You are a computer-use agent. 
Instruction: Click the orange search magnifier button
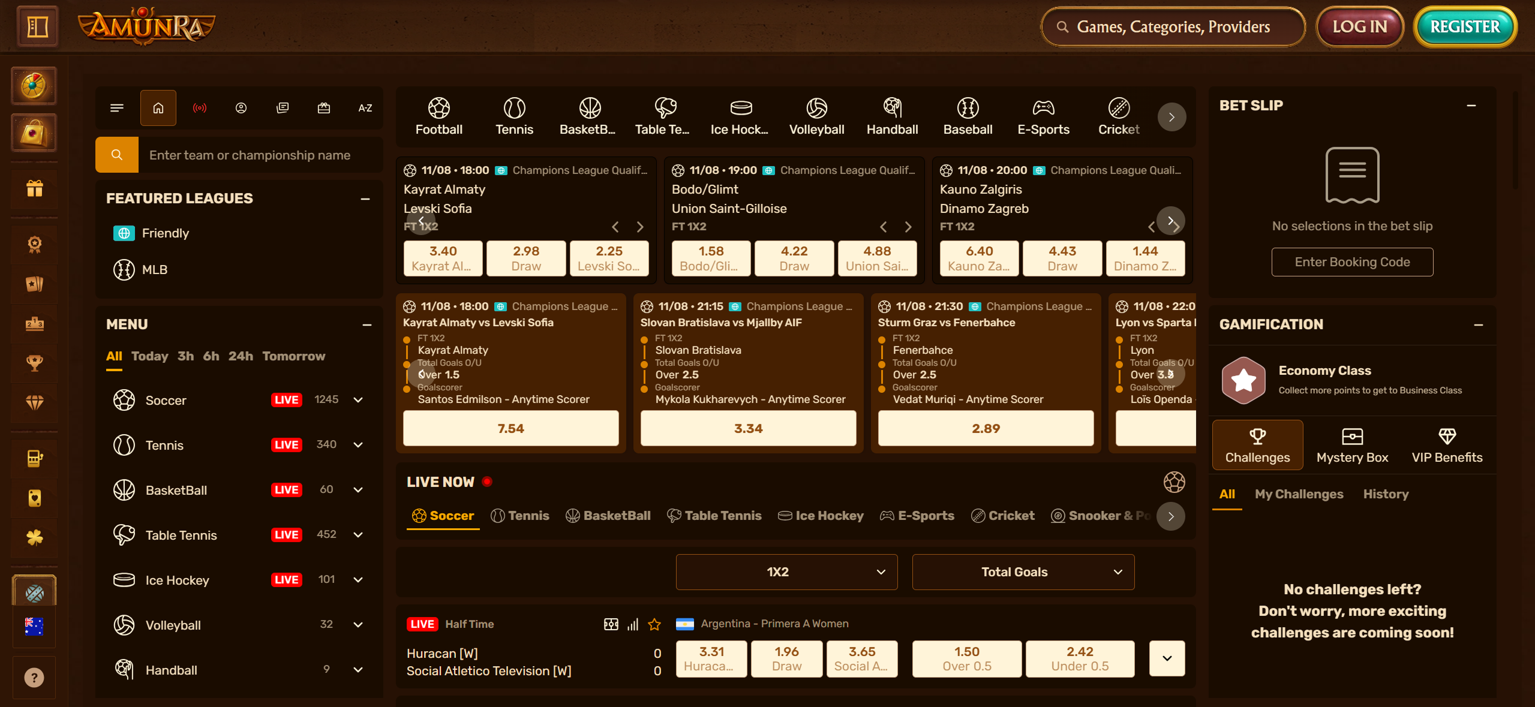tap(117, 155)
